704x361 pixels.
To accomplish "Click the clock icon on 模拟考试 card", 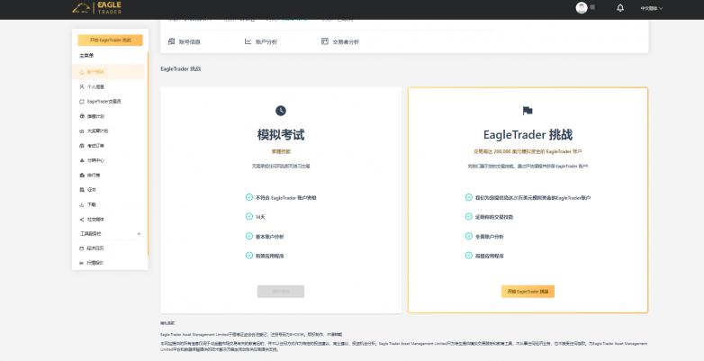I will coord(281,111).
